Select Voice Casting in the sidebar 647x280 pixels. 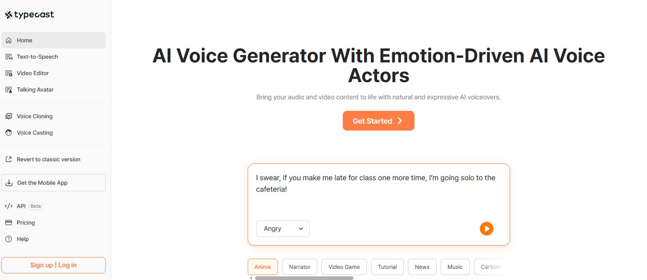tap(35, 133)
